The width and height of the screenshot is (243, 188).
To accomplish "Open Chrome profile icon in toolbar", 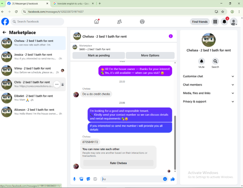I will point(232,12).
